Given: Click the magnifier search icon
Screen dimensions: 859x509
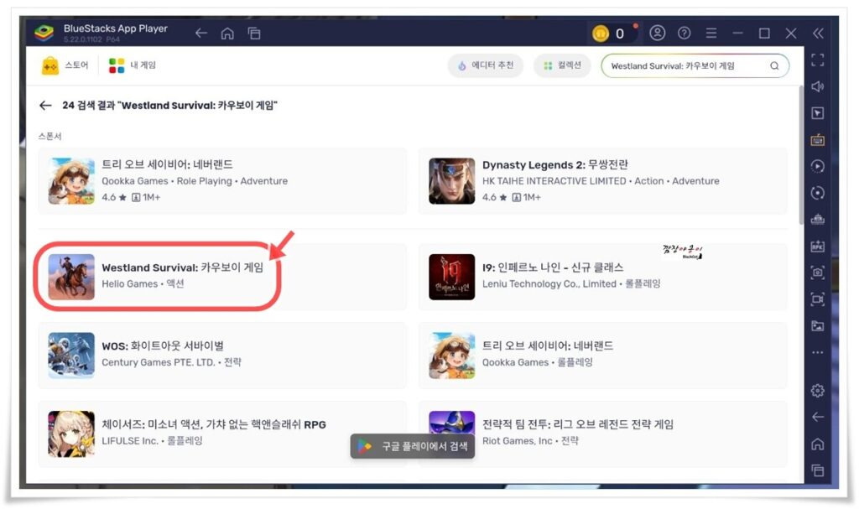Looking at the screenshot, I should 774,65.
